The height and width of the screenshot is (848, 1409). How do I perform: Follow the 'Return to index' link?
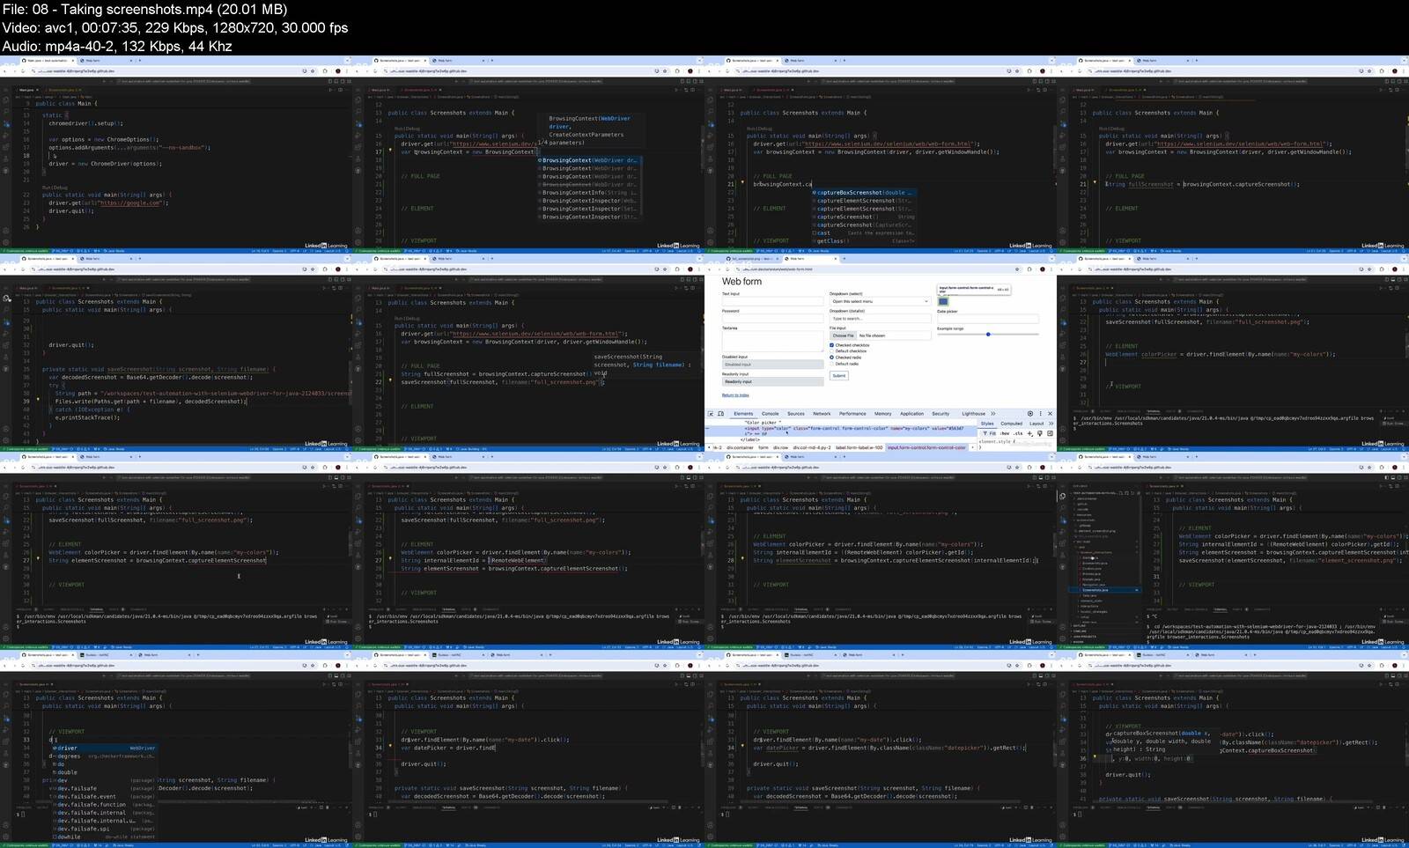pos(735,395)
